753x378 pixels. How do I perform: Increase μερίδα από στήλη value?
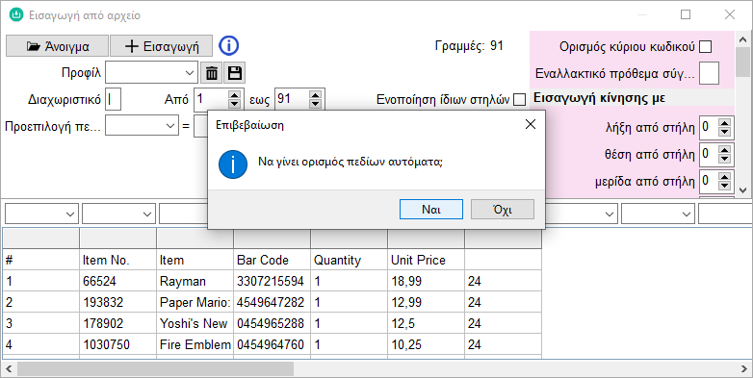coord(725,177)
